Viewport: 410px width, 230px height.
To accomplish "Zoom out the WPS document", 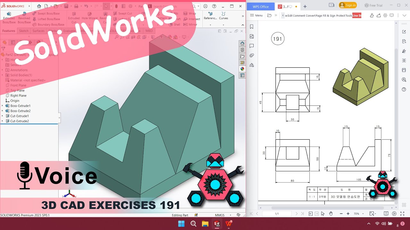I will point(341,213).
